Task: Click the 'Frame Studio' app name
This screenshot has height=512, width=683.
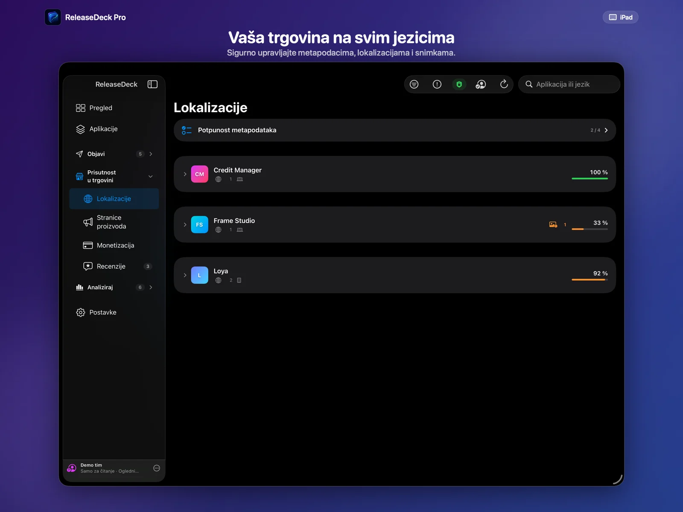Action: [x=234, y=221]
